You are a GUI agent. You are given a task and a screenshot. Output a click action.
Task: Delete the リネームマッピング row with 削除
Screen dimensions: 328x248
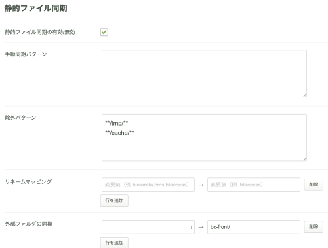(314, 185)
